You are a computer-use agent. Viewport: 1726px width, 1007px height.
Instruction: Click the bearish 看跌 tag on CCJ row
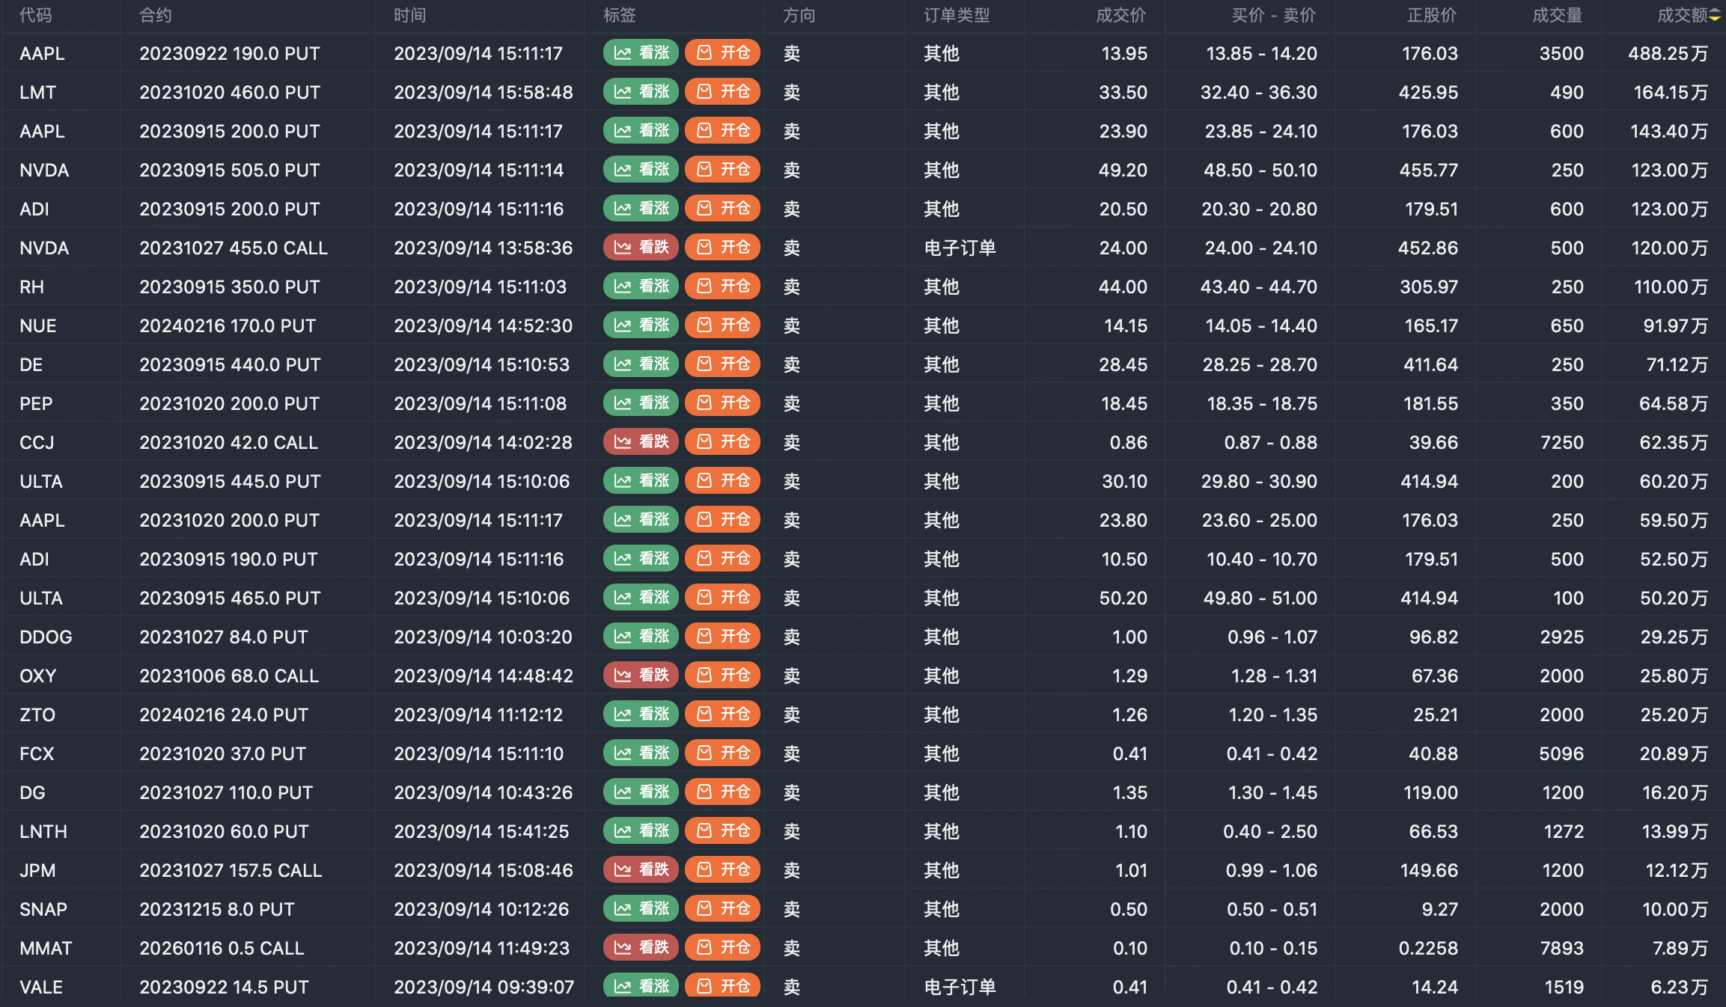pos(641,442)
